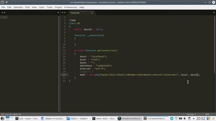Open clipboard tray icon
This screenshot has width=216, height=121.
click(189, 118)
